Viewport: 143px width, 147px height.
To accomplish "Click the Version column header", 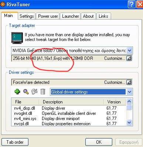I will coord(115,102).
